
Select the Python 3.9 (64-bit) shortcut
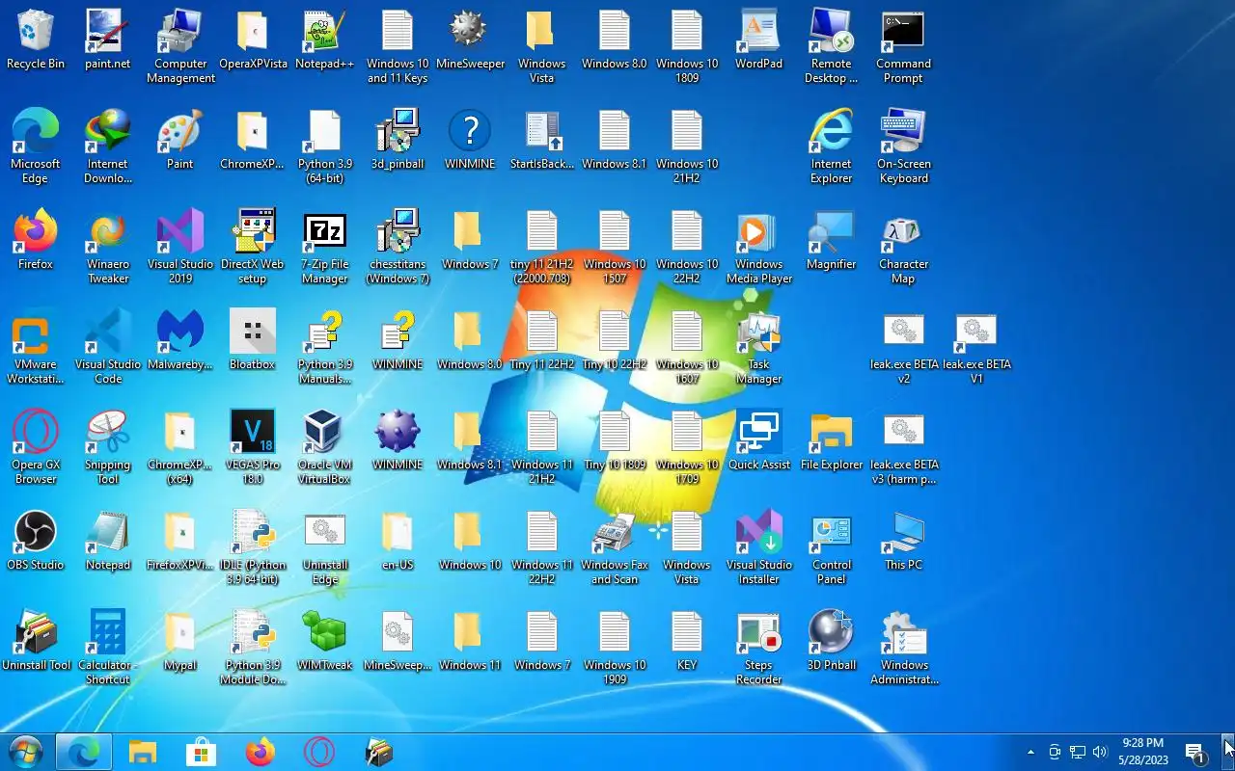(x=325, y=147)
